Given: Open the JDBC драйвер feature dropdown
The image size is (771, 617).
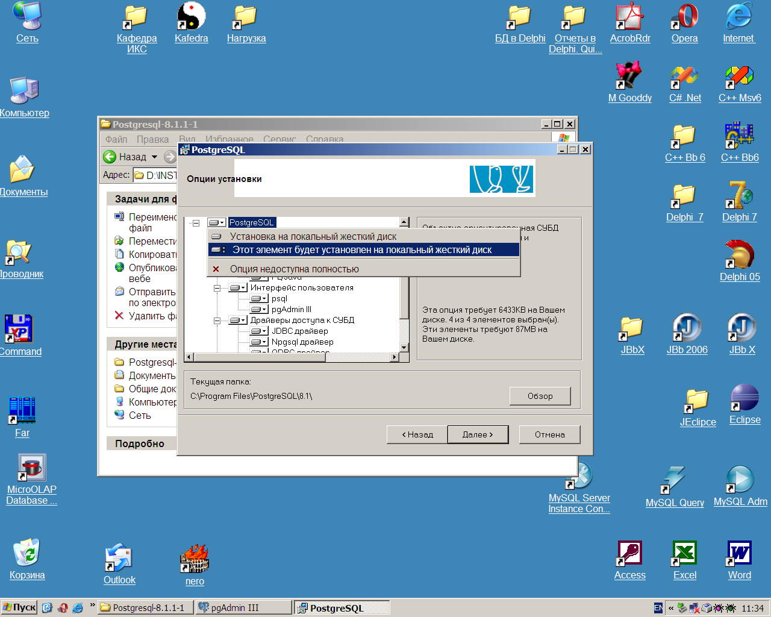Looking at the screenshot, I should coord(259,331).
